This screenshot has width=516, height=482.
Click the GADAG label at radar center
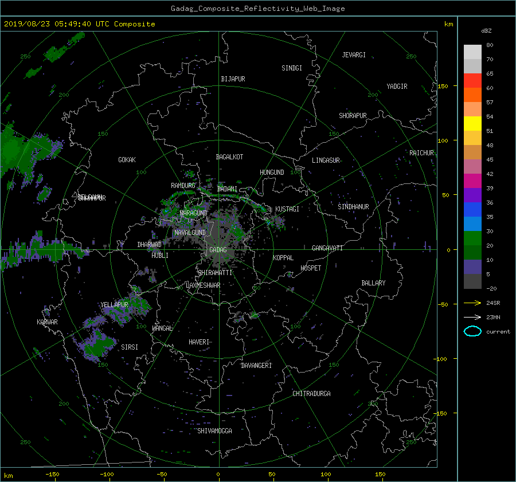click(218, 250)
